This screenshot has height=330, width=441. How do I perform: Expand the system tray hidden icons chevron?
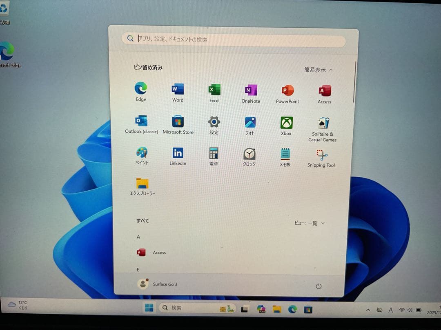368,310
